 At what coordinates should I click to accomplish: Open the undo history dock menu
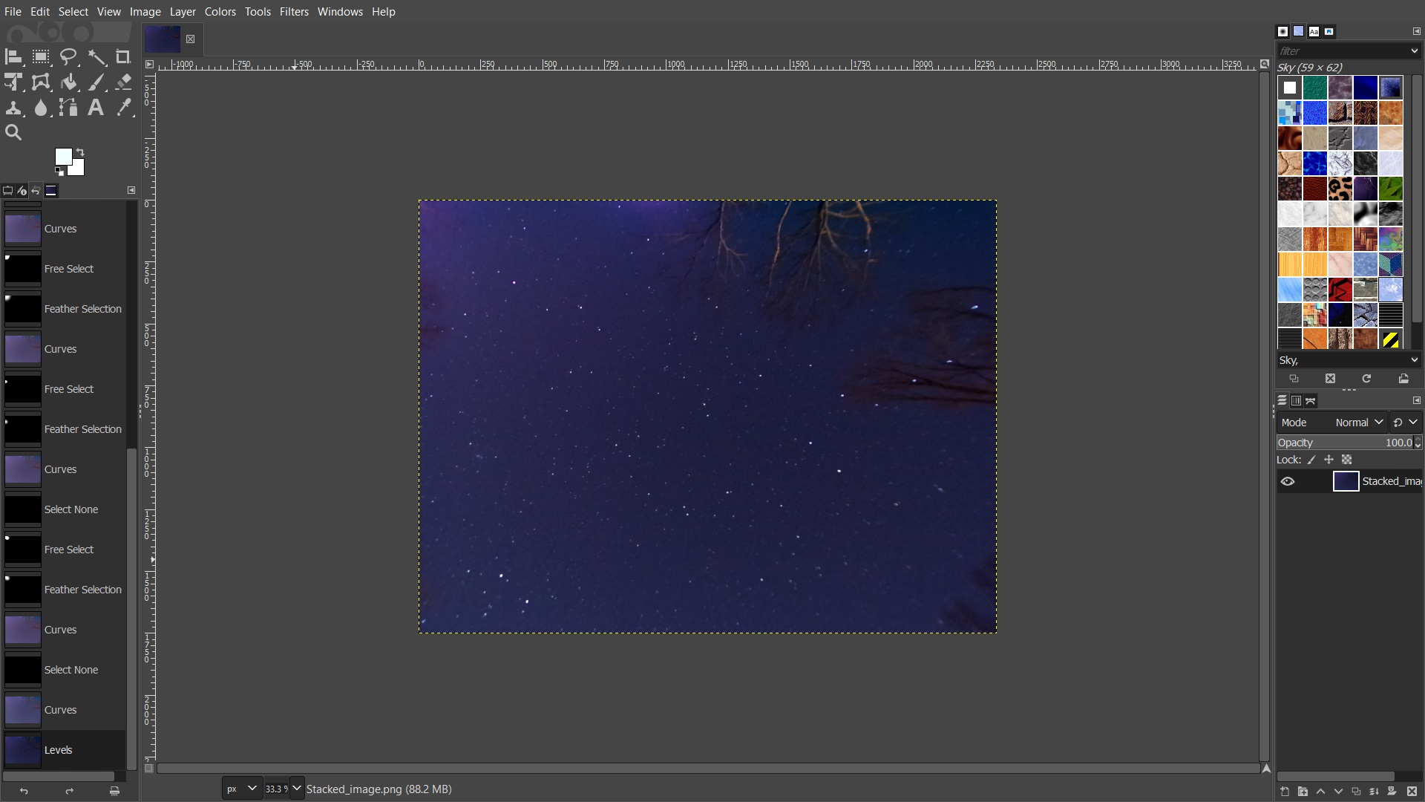131,190
